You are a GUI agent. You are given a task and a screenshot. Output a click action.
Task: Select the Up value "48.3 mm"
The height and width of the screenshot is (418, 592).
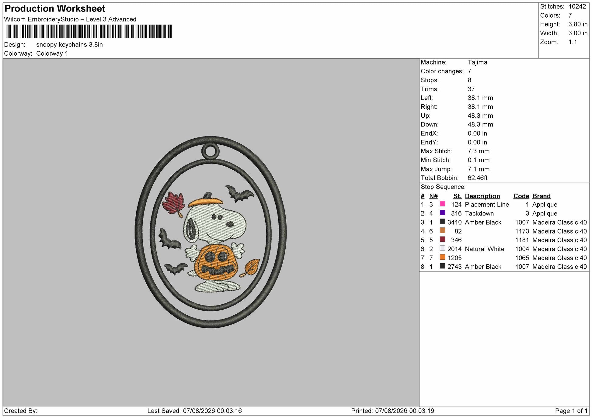pyautogui.click(x=480, y=116)
